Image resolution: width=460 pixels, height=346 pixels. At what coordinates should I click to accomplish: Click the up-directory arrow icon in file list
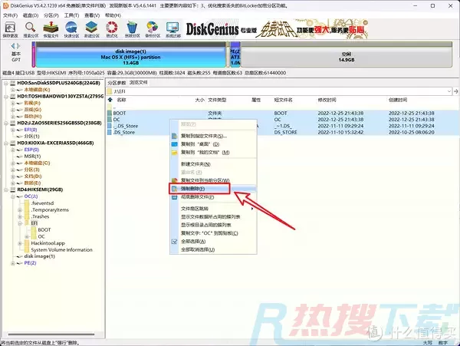click(x=110, y=100)
